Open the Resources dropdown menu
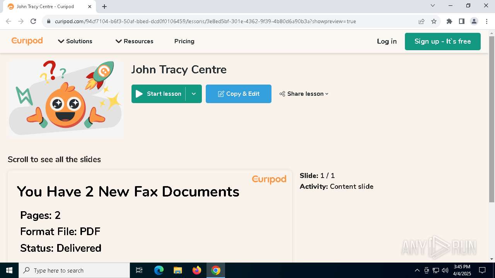Viewport: 495px width, 278px height. coord(134,41)
